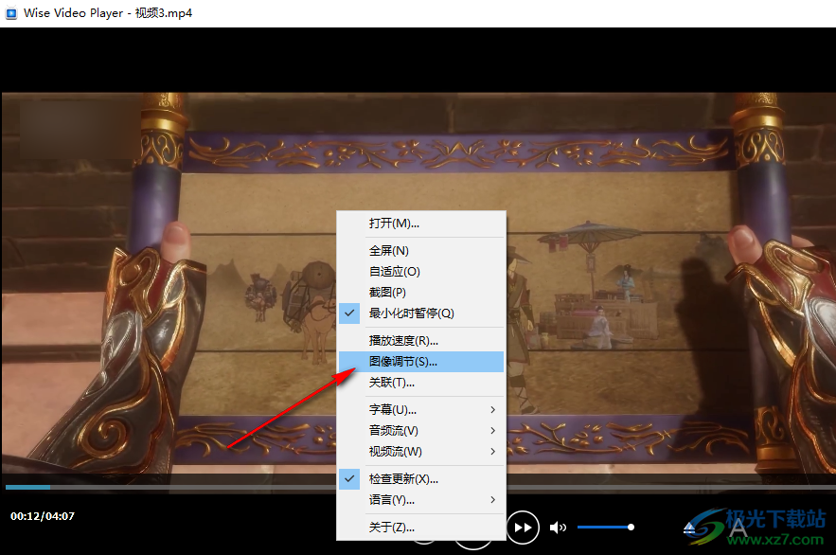Viewport: 836px width, 555px height.
Task: Expand the 语言(Y)... language submenu
Action: [x=421, y=499]
